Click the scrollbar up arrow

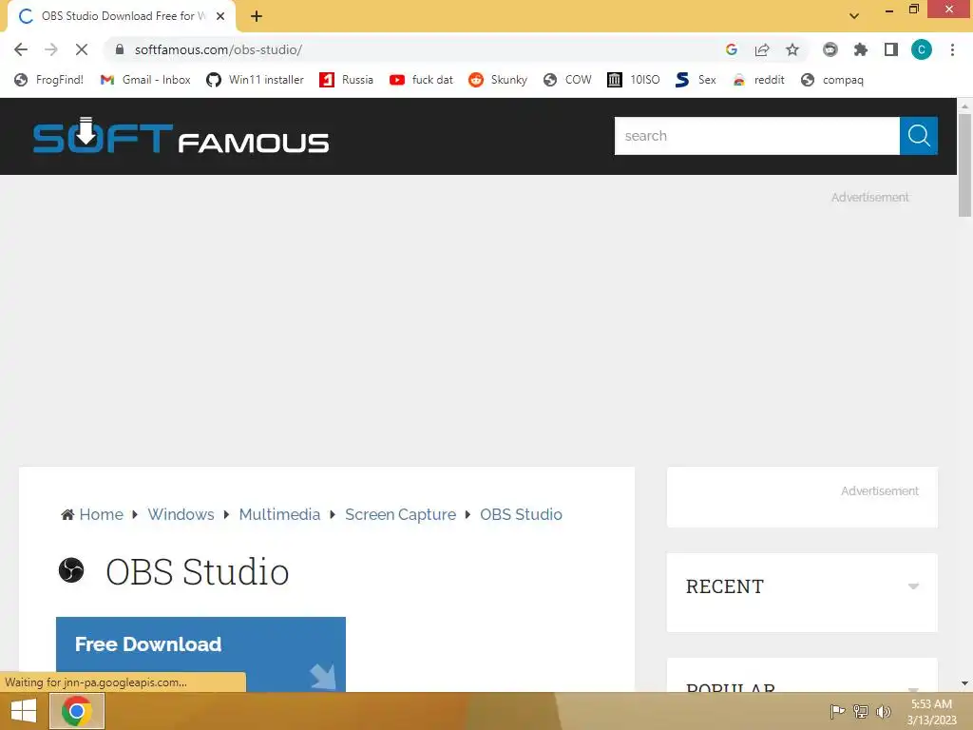click(x=964, y=106)
